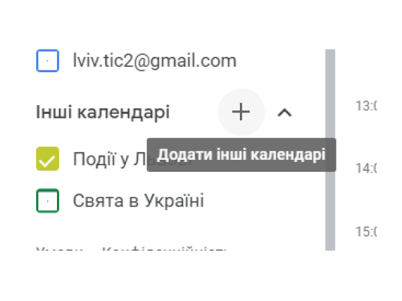This screenshot has height=301, width=402.
Task: Select the Свята в Україні calendar label
Action: click(139, 201)
